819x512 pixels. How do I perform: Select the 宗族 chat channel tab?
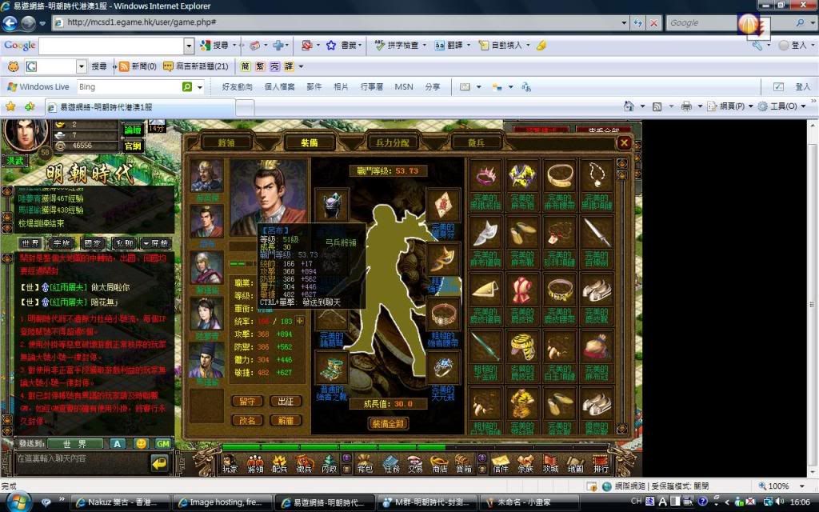point(62,243)
